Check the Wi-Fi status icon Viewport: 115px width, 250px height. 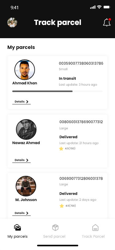[x=99, y=7]
